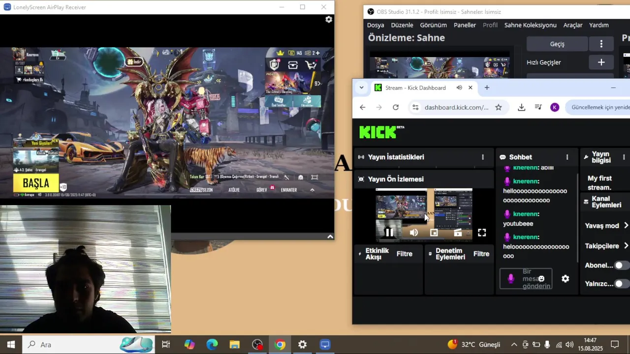Open the BP battle pass icon in game
This screenshot has width=630, height=354.
click(x=275, y=64)
